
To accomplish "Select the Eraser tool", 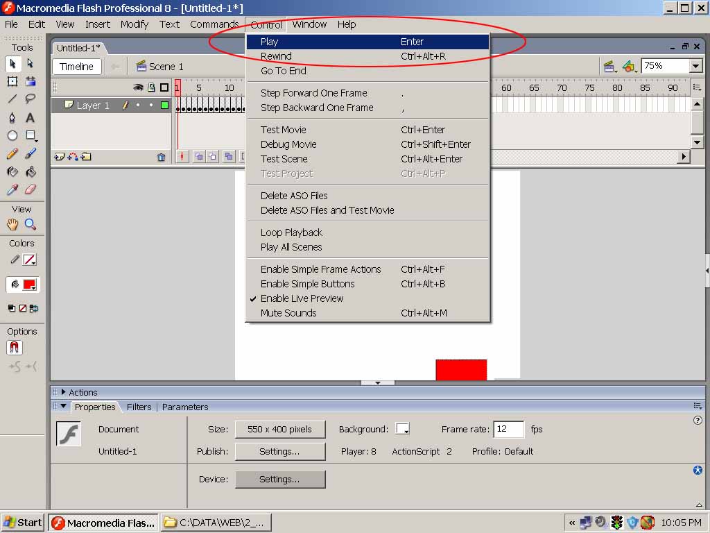I will tap(31, 189).
